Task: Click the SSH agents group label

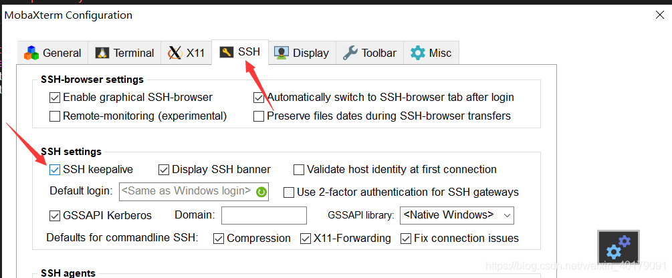Action: tap(68, 273)
